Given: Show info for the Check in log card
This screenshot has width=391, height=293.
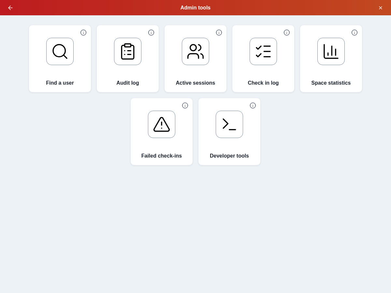Looking at the screenshot, I should (x=287, y=33).
